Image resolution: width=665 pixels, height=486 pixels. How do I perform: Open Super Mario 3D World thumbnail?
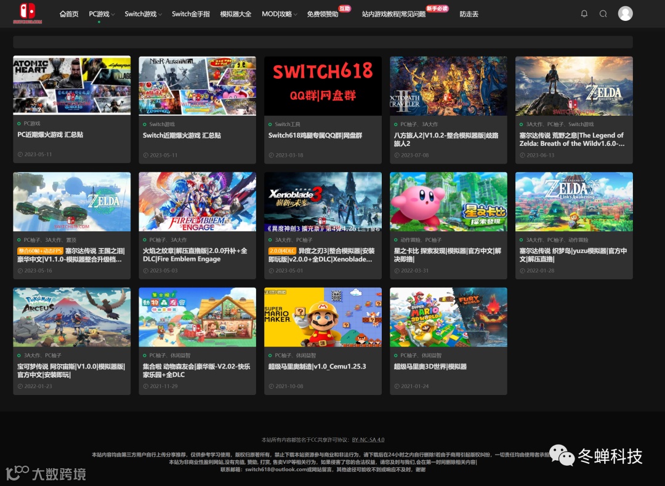(x=448, y=317)
